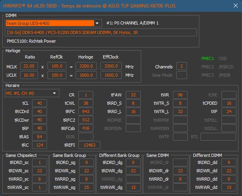Image resolution: width=242 pixels, height=196 pixels.
Task: Select the tFAW value 32
Action: tap(133, 95)
